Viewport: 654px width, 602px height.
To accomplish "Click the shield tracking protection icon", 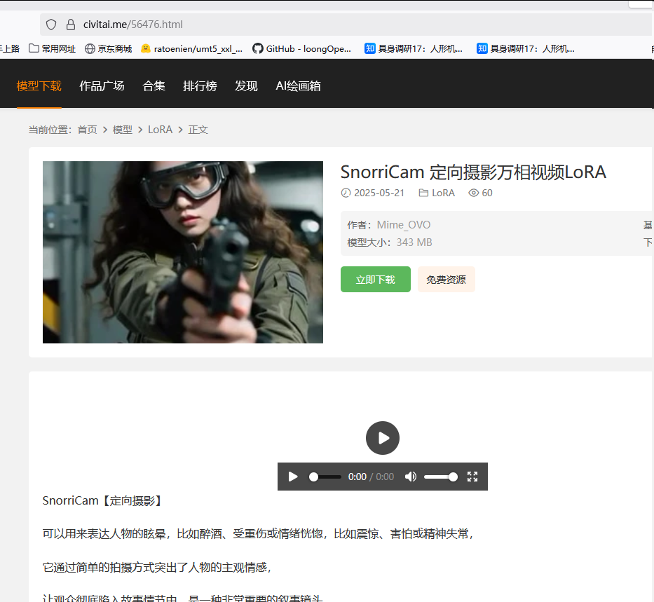I will tap(51, 25).
